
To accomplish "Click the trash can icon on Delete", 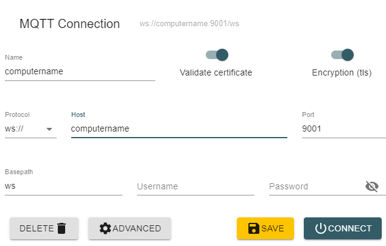I will (x=61, y=228).
